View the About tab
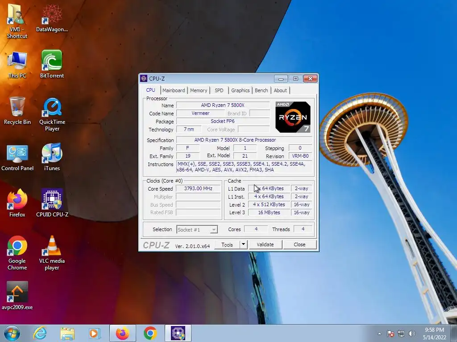 tap(280, 90)
